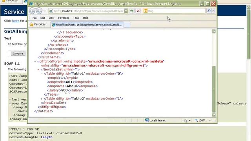Open the Favorites star button
The width and height of the screenshot is (251, 141).
[38, 24]
